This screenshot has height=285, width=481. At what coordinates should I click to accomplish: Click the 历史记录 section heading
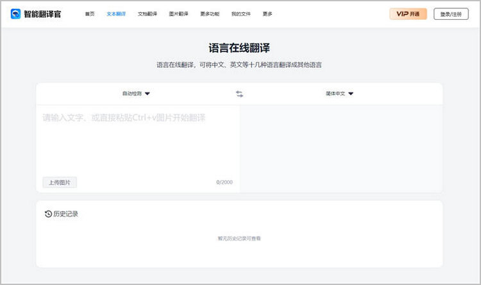click(65, 214)
